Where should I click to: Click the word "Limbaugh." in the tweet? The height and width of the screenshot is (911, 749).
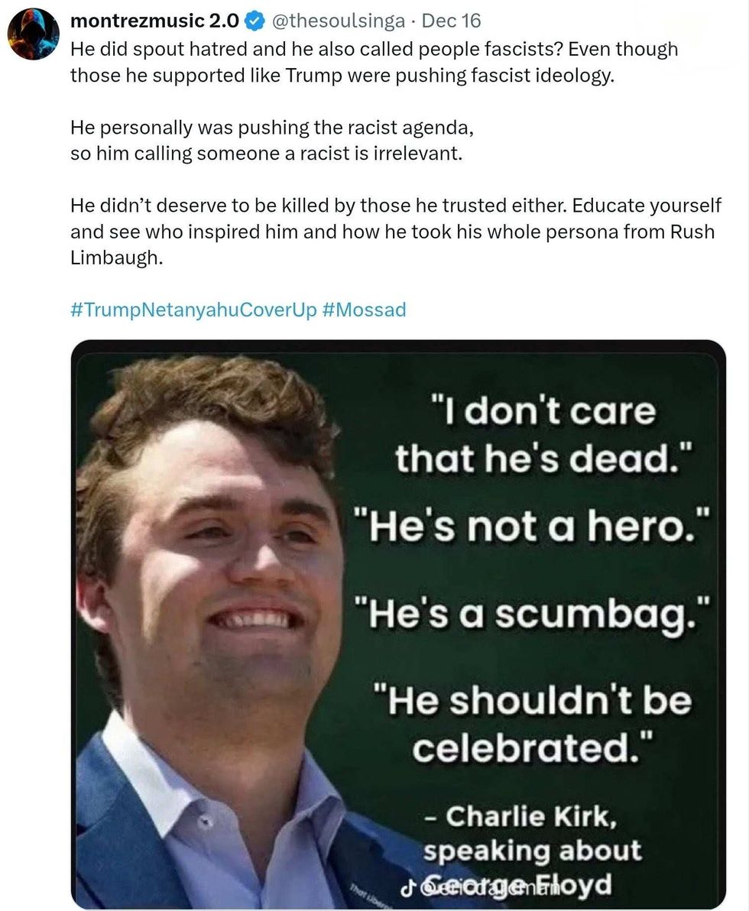[116, 258]
